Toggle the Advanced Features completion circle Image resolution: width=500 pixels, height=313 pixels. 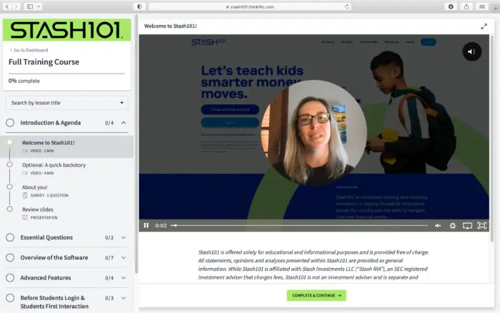coord(10,278)
